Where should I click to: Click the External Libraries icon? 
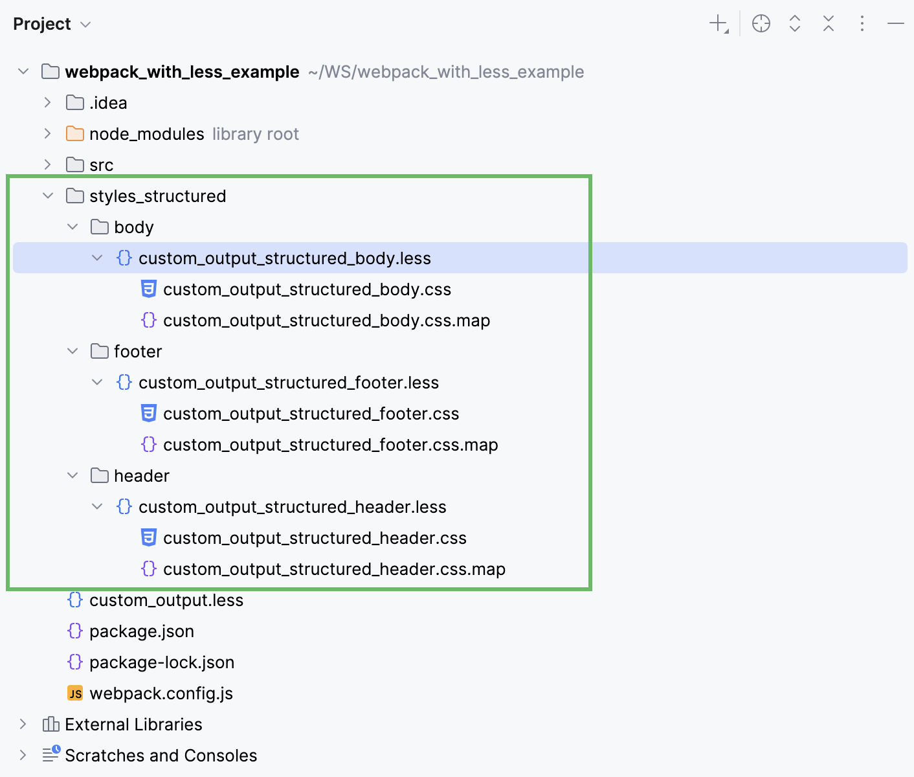coord(51,724)
